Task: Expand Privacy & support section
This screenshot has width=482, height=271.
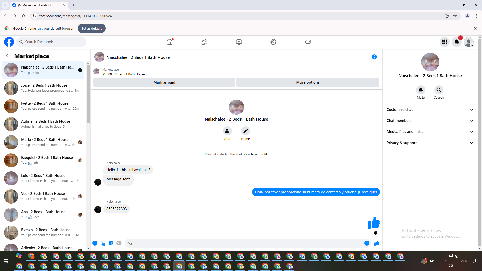Action: point(430,143)
